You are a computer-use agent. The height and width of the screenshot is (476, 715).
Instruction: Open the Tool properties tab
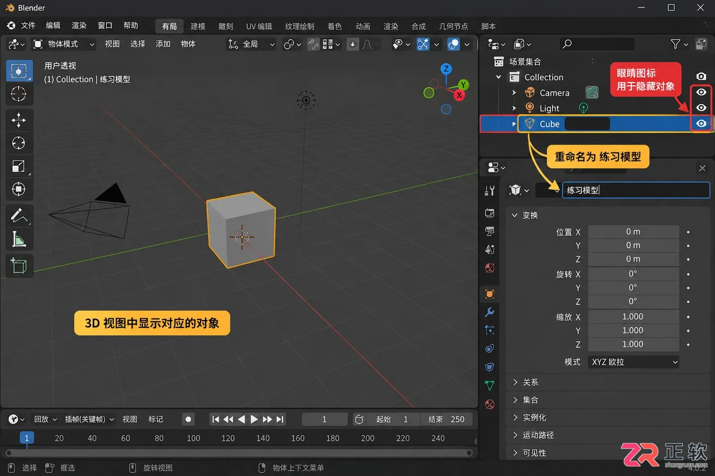click(490, 191)
